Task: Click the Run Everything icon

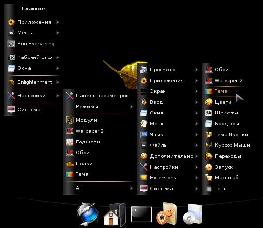Action: pyautogui.click(x=11, y=44)
